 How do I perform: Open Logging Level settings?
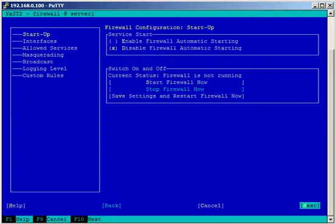point(45,69)
